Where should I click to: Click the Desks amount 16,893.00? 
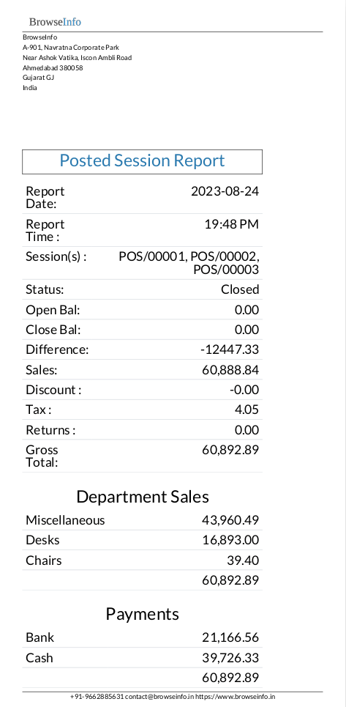point(230,540)
